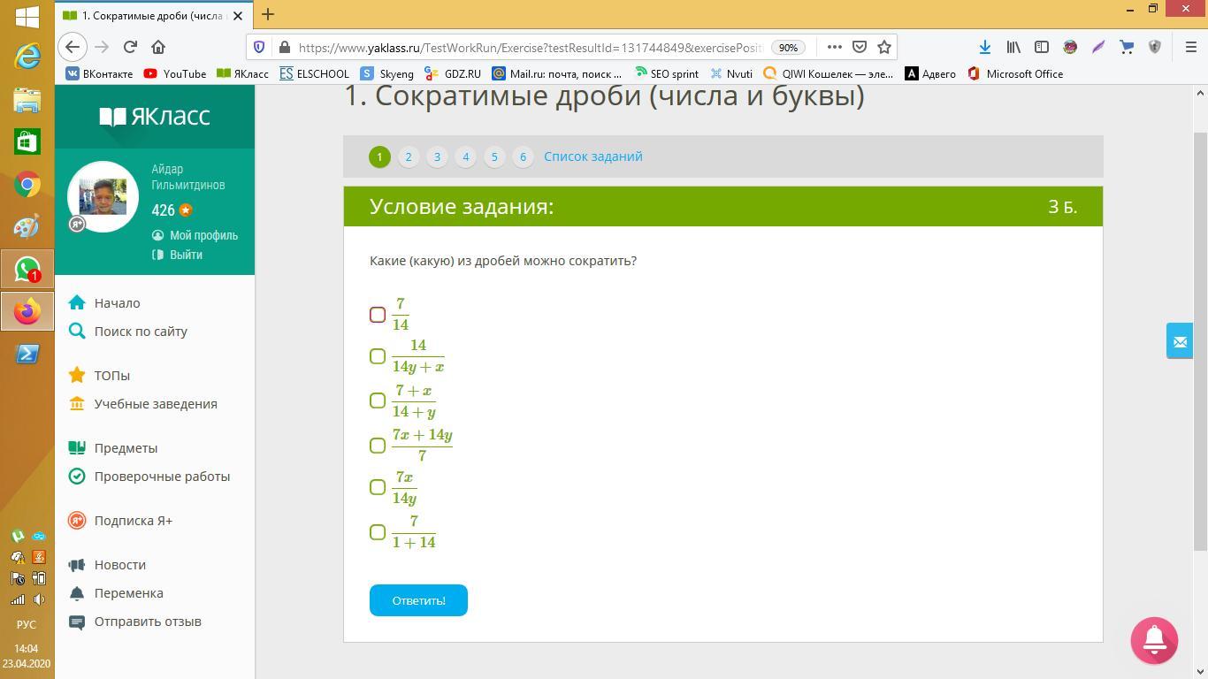Go to exercise number 2
The image size is (1208, 679).
tap(409, 156)
